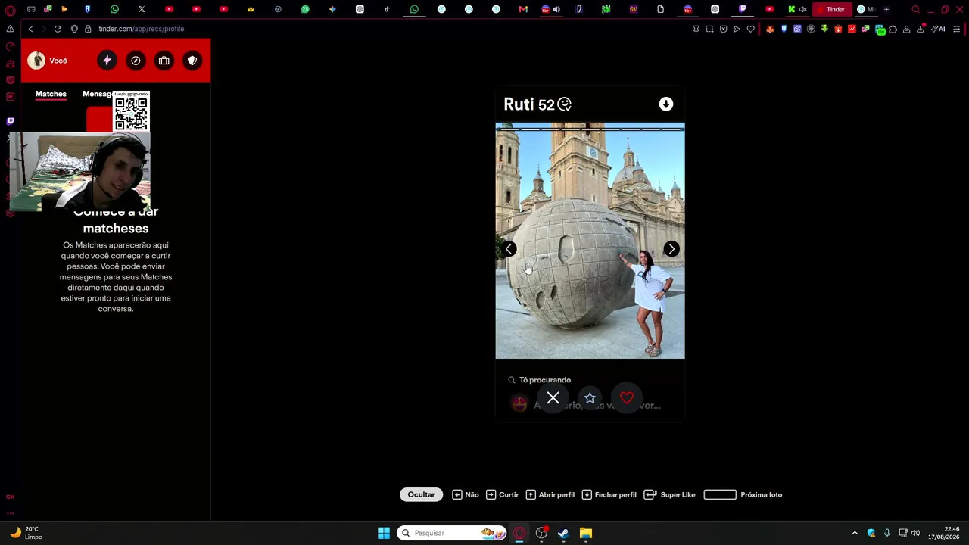Open the TikTok browser tab
This screenshot has height=545, width=969.
[x=387, y=9]
